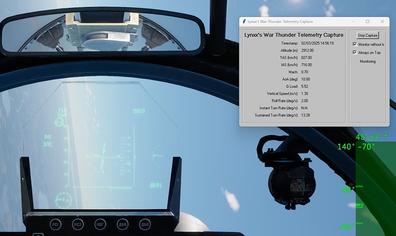Click the Timestamp value in telemetry panel

click(317, 43)
